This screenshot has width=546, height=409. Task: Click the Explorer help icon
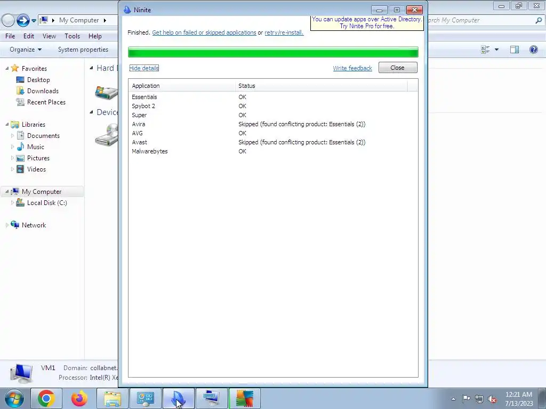533,50
